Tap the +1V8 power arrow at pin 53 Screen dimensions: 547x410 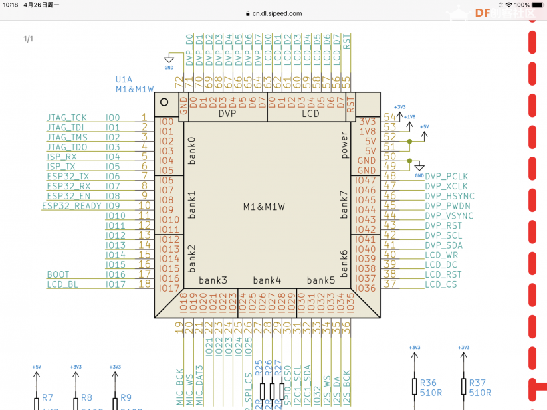click(410, 122)
